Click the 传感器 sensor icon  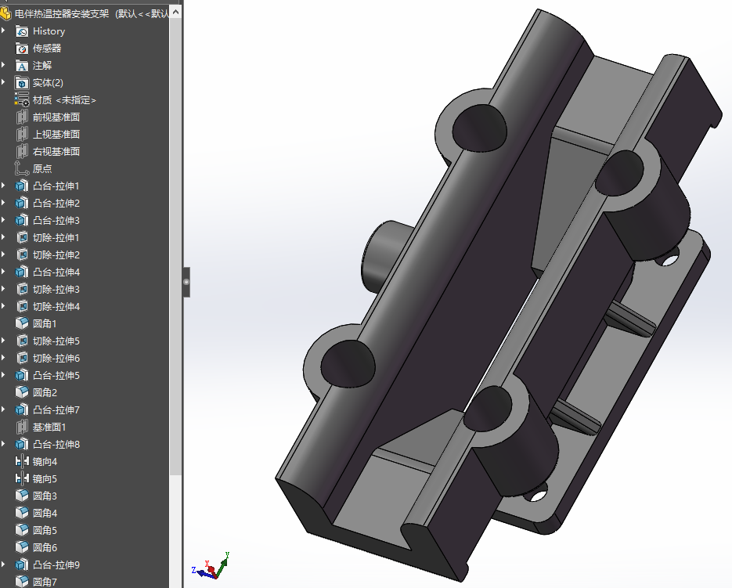click(21, 49)
